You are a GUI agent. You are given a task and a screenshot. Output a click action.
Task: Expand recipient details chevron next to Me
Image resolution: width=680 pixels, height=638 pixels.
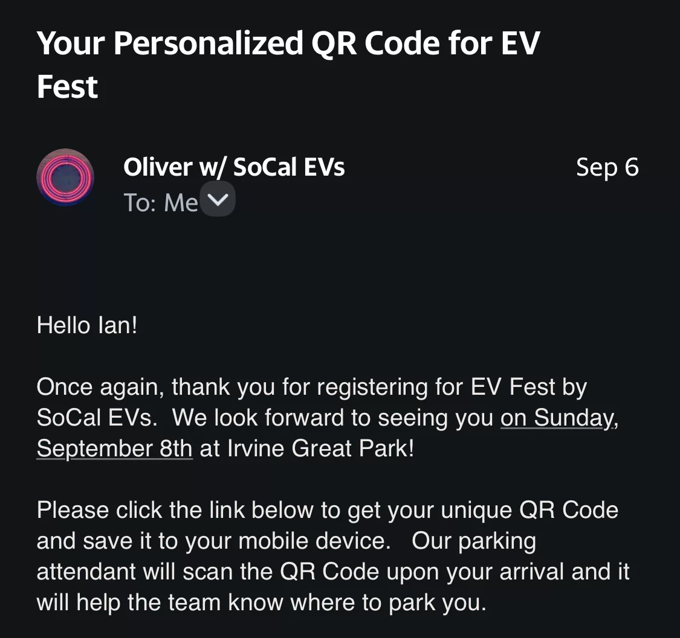(x=217, y=199)
